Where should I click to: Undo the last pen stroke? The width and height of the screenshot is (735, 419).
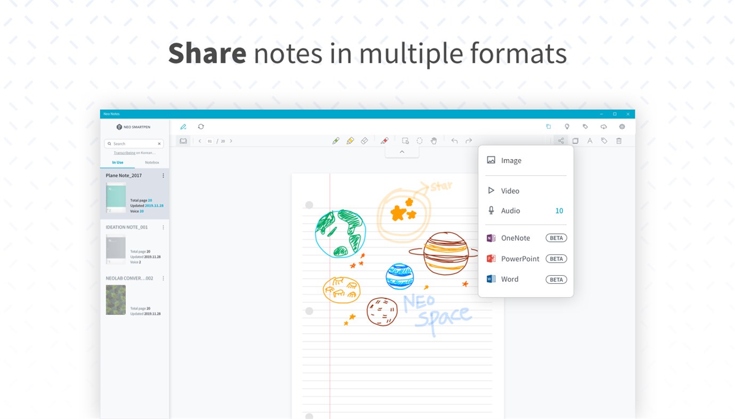pyautogui.click(x=454, y=140)
